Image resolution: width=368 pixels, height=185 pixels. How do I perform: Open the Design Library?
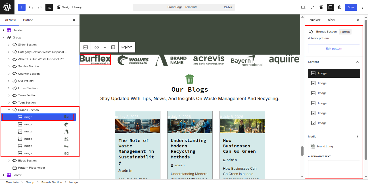pos(69,7)
